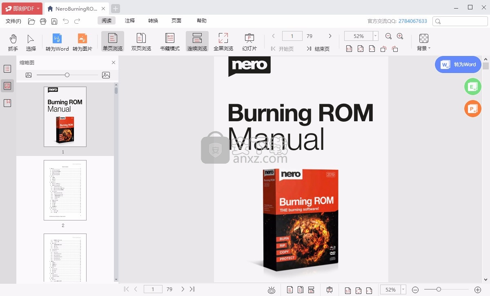Image resolution: width=490 pixels, height=296 pixels.
Task: Jump to last page in status bar
Action: click(x=192, y=289)
